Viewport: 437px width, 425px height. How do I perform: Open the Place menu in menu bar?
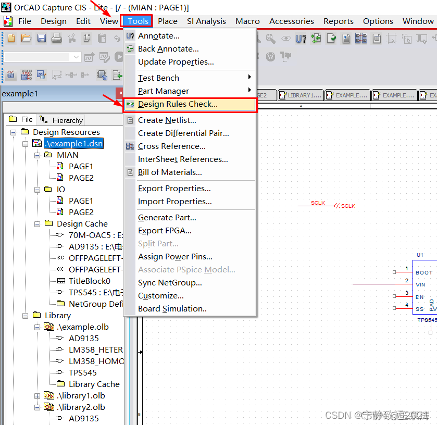(x=167, y=21)
